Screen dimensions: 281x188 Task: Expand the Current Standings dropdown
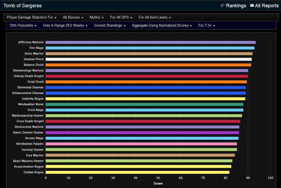click(110, 26)
